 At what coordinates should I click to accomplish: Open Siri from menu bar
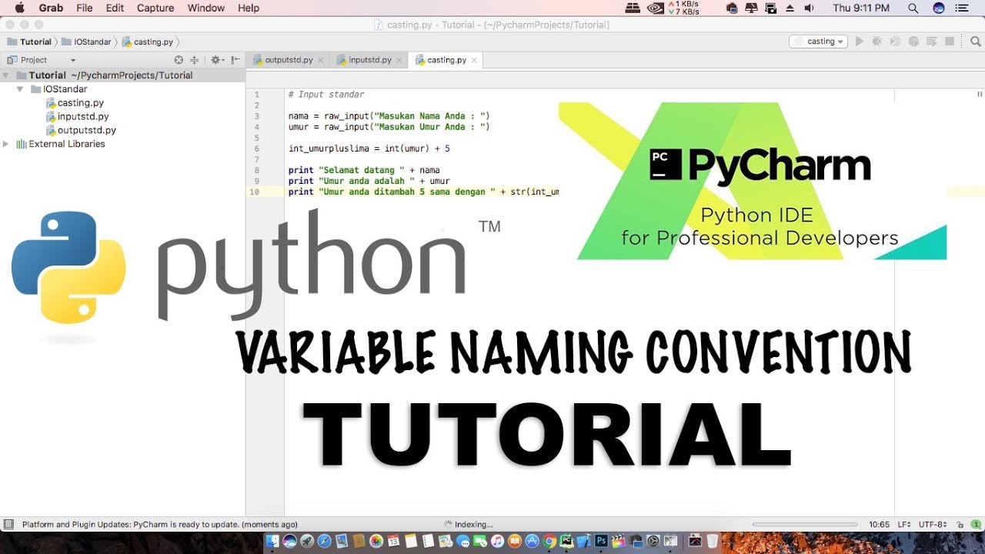(938, 8)
